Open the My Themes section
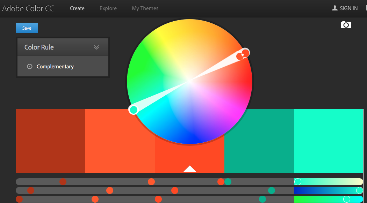 click(x=145, y=8)
